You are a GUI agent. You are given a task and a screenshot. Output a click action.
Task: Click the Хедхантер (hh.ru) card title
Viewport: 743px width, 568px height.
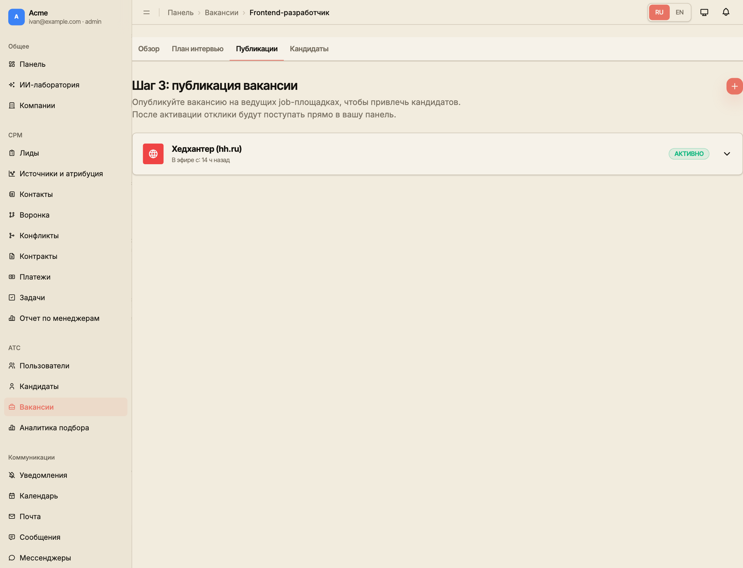coord(207,149)
